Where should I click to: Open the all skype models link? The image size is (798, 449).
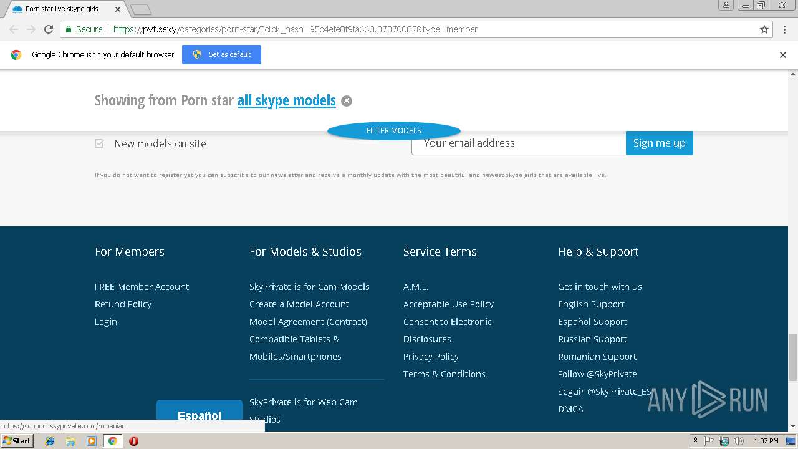pos(287,100)
